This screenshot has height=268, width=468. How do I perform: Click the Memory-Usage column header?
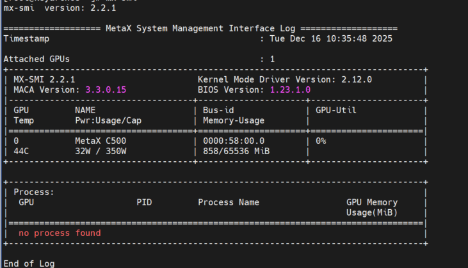pyautogui.click(x=234, y=120)
